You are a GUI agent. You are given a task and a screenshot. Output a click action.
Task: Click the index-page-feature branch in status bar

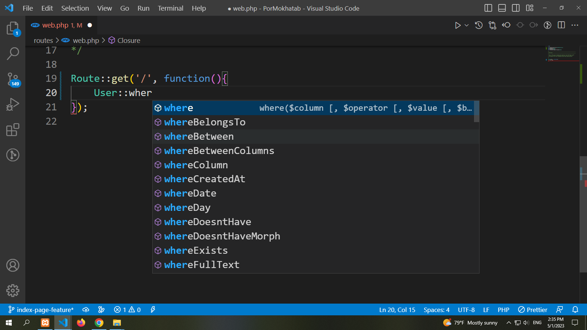tap(41, 310)
